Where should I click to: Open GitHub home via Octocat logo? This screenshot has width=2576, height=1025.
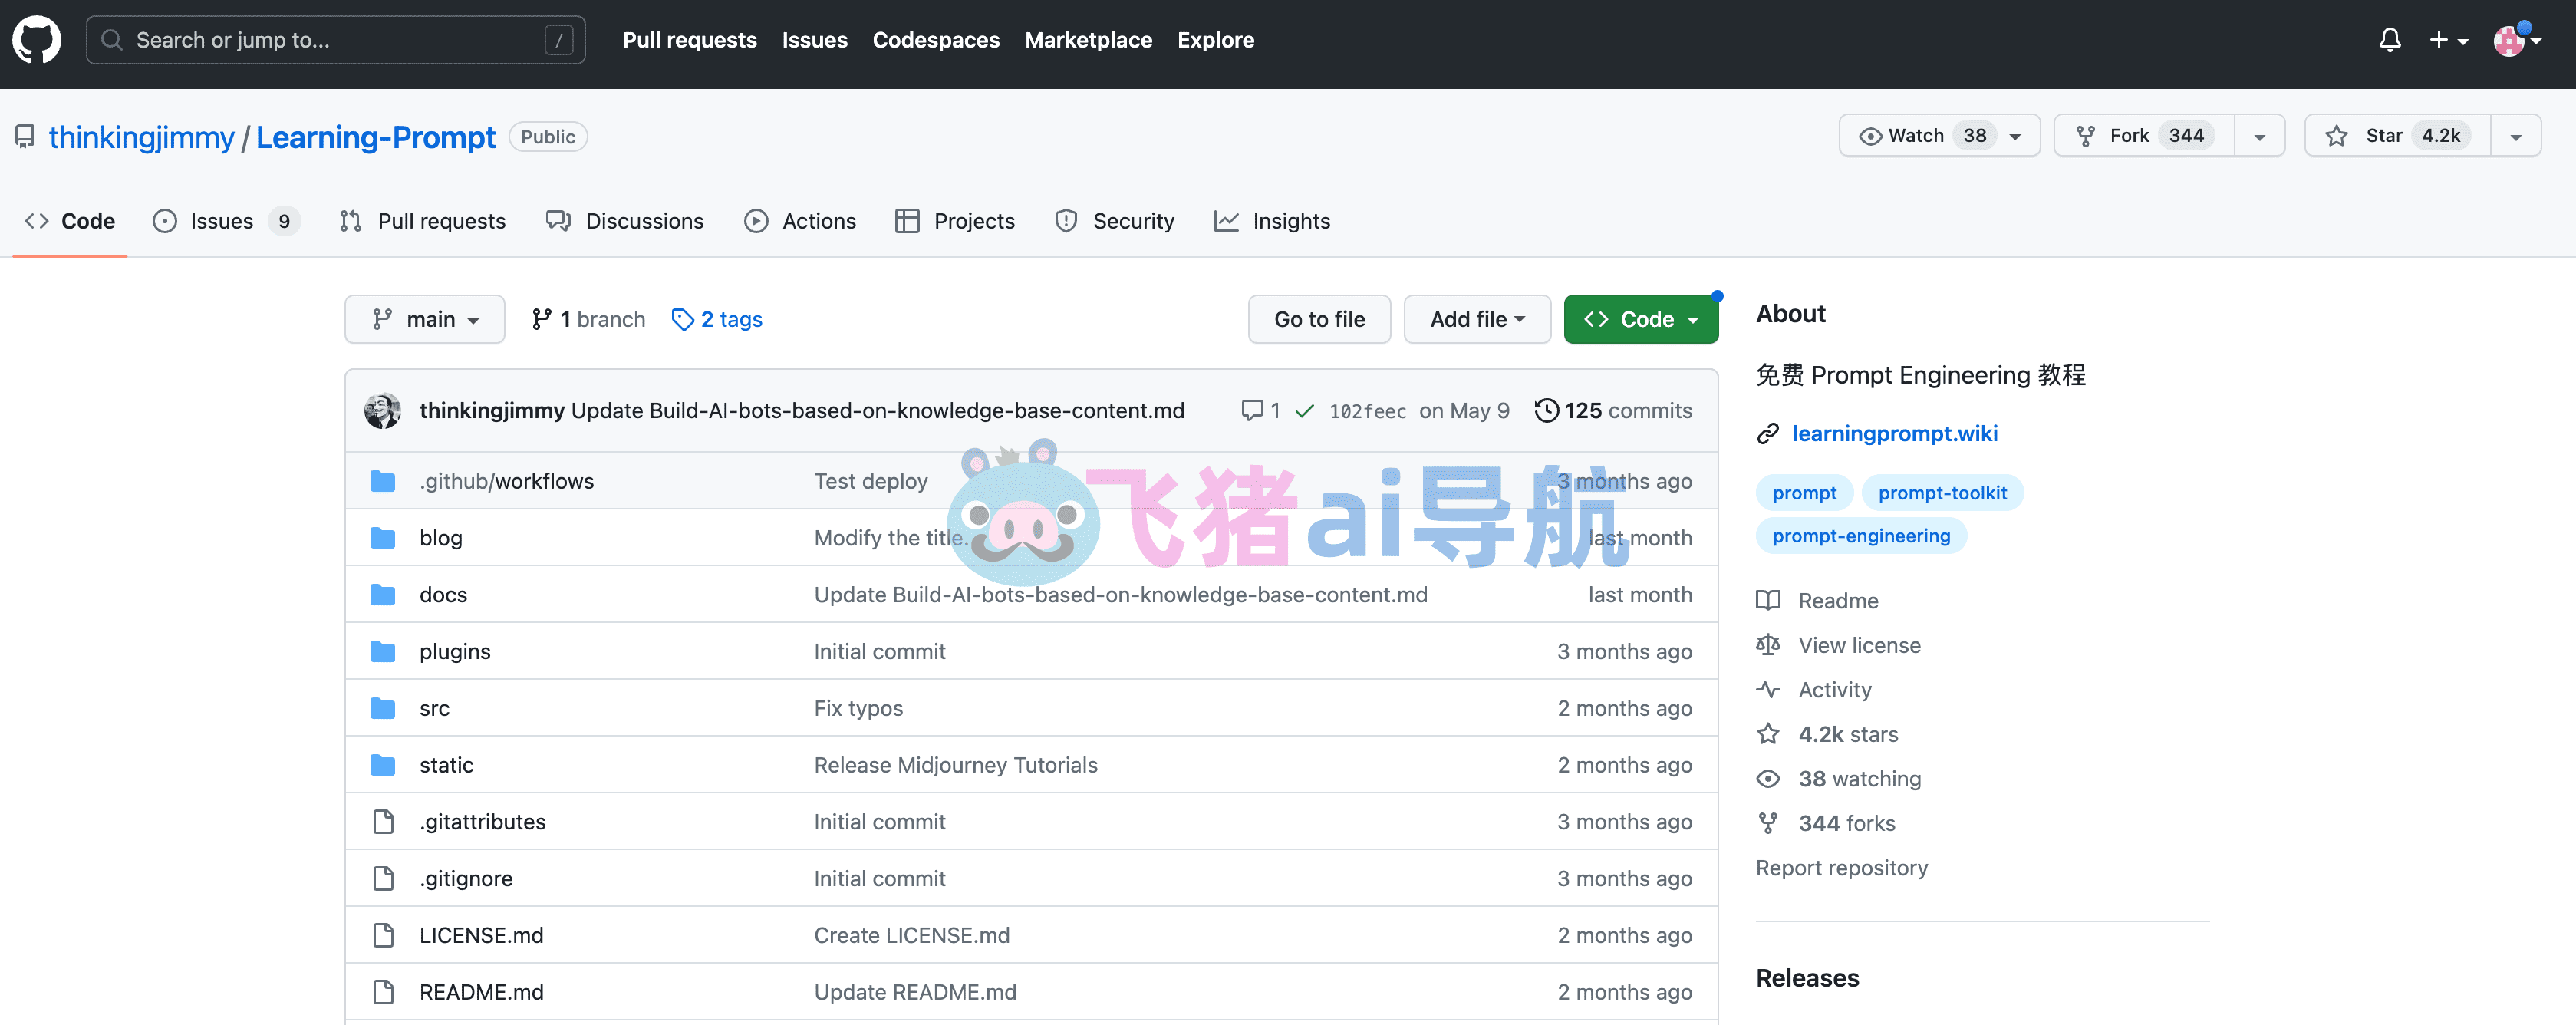(37, 40)
